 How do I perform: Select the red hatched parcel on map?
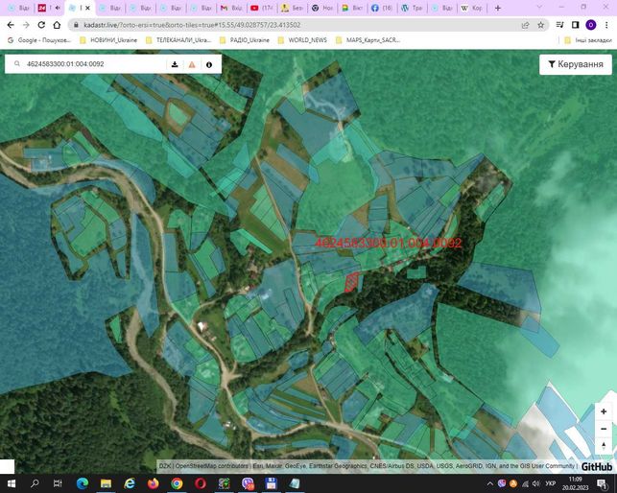[x=352, y=282]
